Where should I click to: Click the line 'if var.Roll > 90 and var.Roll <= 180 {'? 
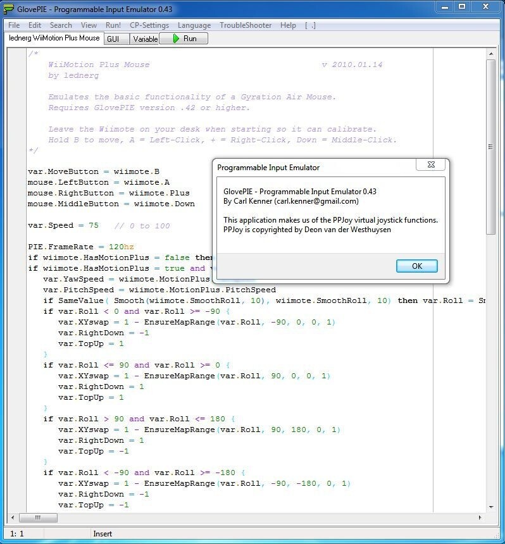point(139,419)
